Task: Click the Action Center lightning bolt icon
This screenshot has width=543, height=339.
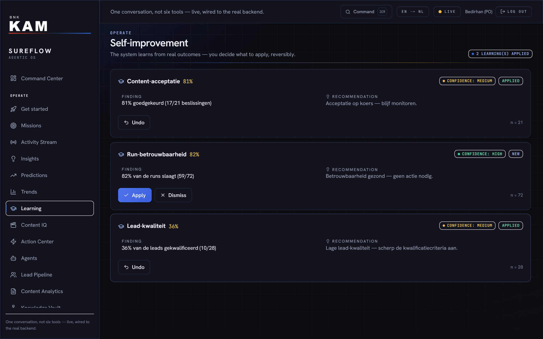Action: coord(13,242)
